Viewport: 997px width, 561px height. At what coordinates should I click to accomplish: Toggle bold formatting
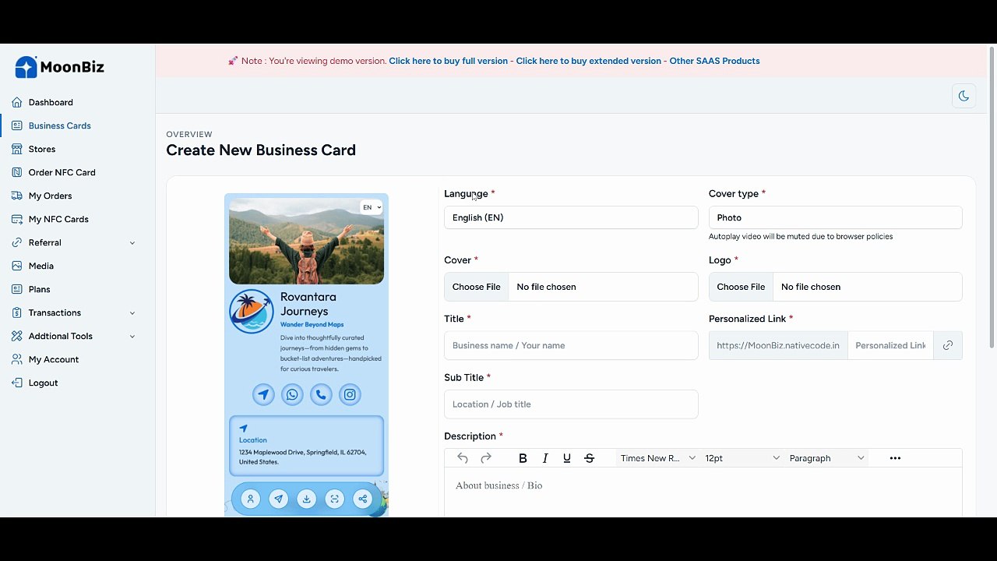coord(523,458)
